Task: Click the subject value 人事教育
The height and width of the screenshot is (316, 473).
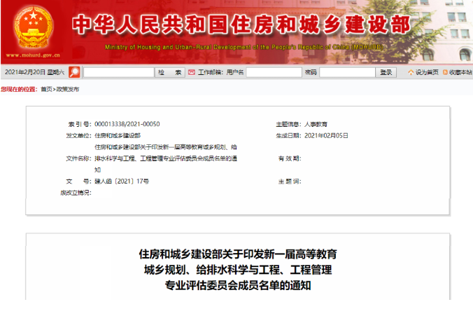Action: (316, 124)
